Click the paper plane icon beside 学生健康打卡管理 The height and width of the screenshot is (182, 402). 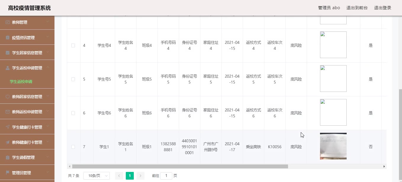[8, 127]
